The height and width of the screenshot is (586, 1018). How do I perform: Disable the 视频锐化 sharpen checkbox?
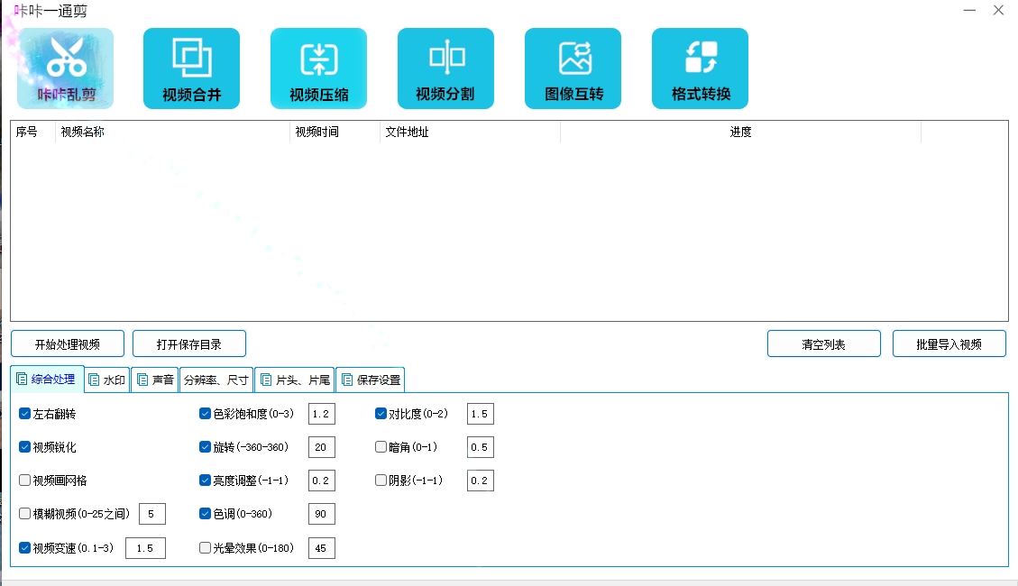pyautogui.click(x=25, y=447)
